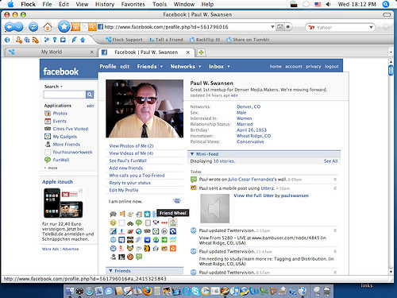Viewport: 397px width, 298px height.
Task: Reload the page with the refresh icon
Action: (33, 27)
